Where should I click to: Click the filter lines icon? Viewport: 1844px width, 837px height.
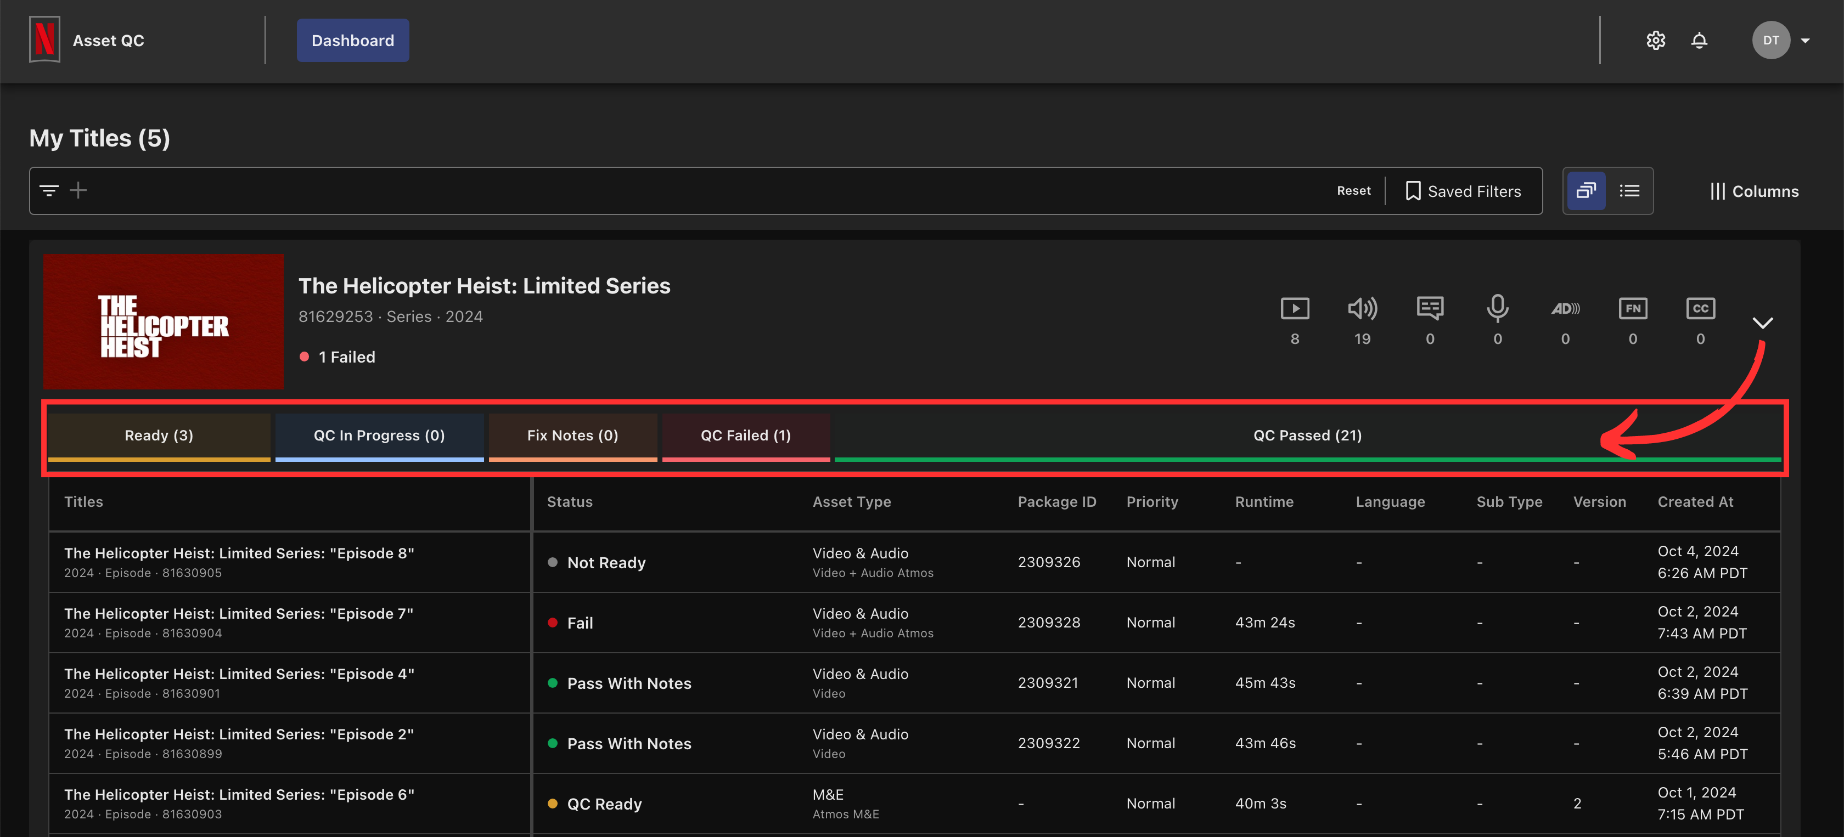pos(49,190)
